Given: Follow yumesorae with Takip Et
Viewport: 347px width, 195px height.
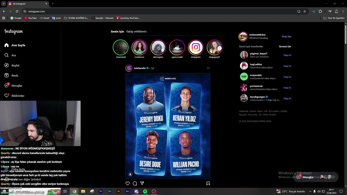Looking at the screenshot, I should point(287,88).
